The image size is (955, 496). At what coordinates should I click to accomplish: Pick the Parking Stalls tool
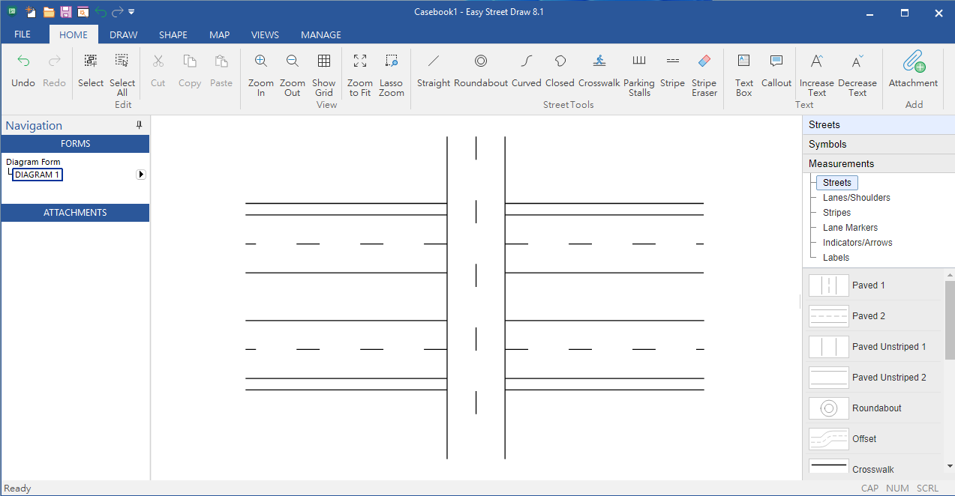click(x=639, y=75)
